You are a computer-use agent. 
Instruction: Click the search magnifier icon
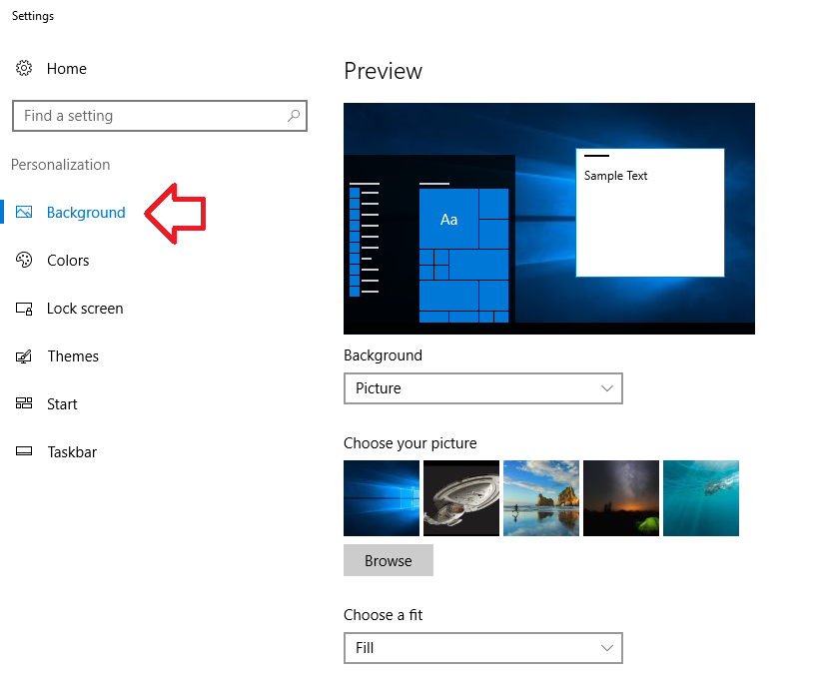(294, 115)
